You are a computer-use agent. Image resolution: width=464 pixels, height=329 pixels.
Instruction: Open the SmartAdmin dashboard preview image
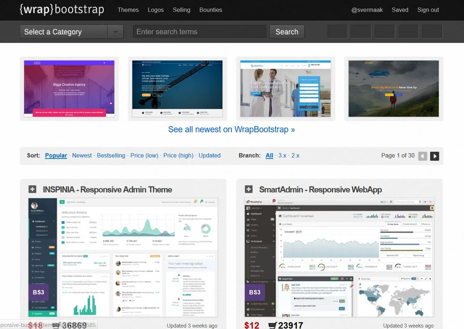click(339, 257)
